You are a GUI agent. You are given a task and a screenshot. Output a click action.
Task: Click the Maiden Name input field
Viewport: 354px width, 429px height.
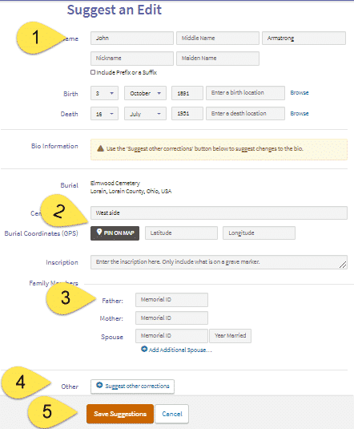tap(218, 59)
